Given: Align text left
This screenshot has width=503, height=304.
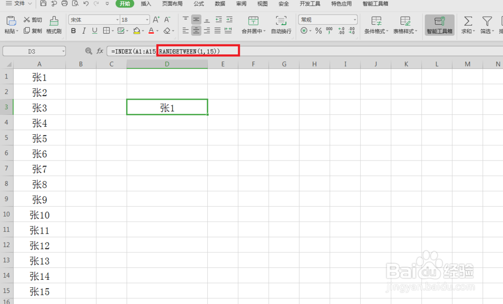Looking at the screenshot, I should click(186, 31).
